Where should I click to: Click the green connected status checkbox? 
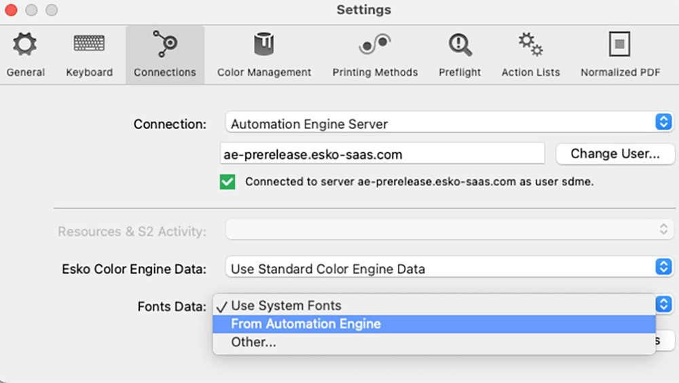pyautogui.click(x=227, y=182)
